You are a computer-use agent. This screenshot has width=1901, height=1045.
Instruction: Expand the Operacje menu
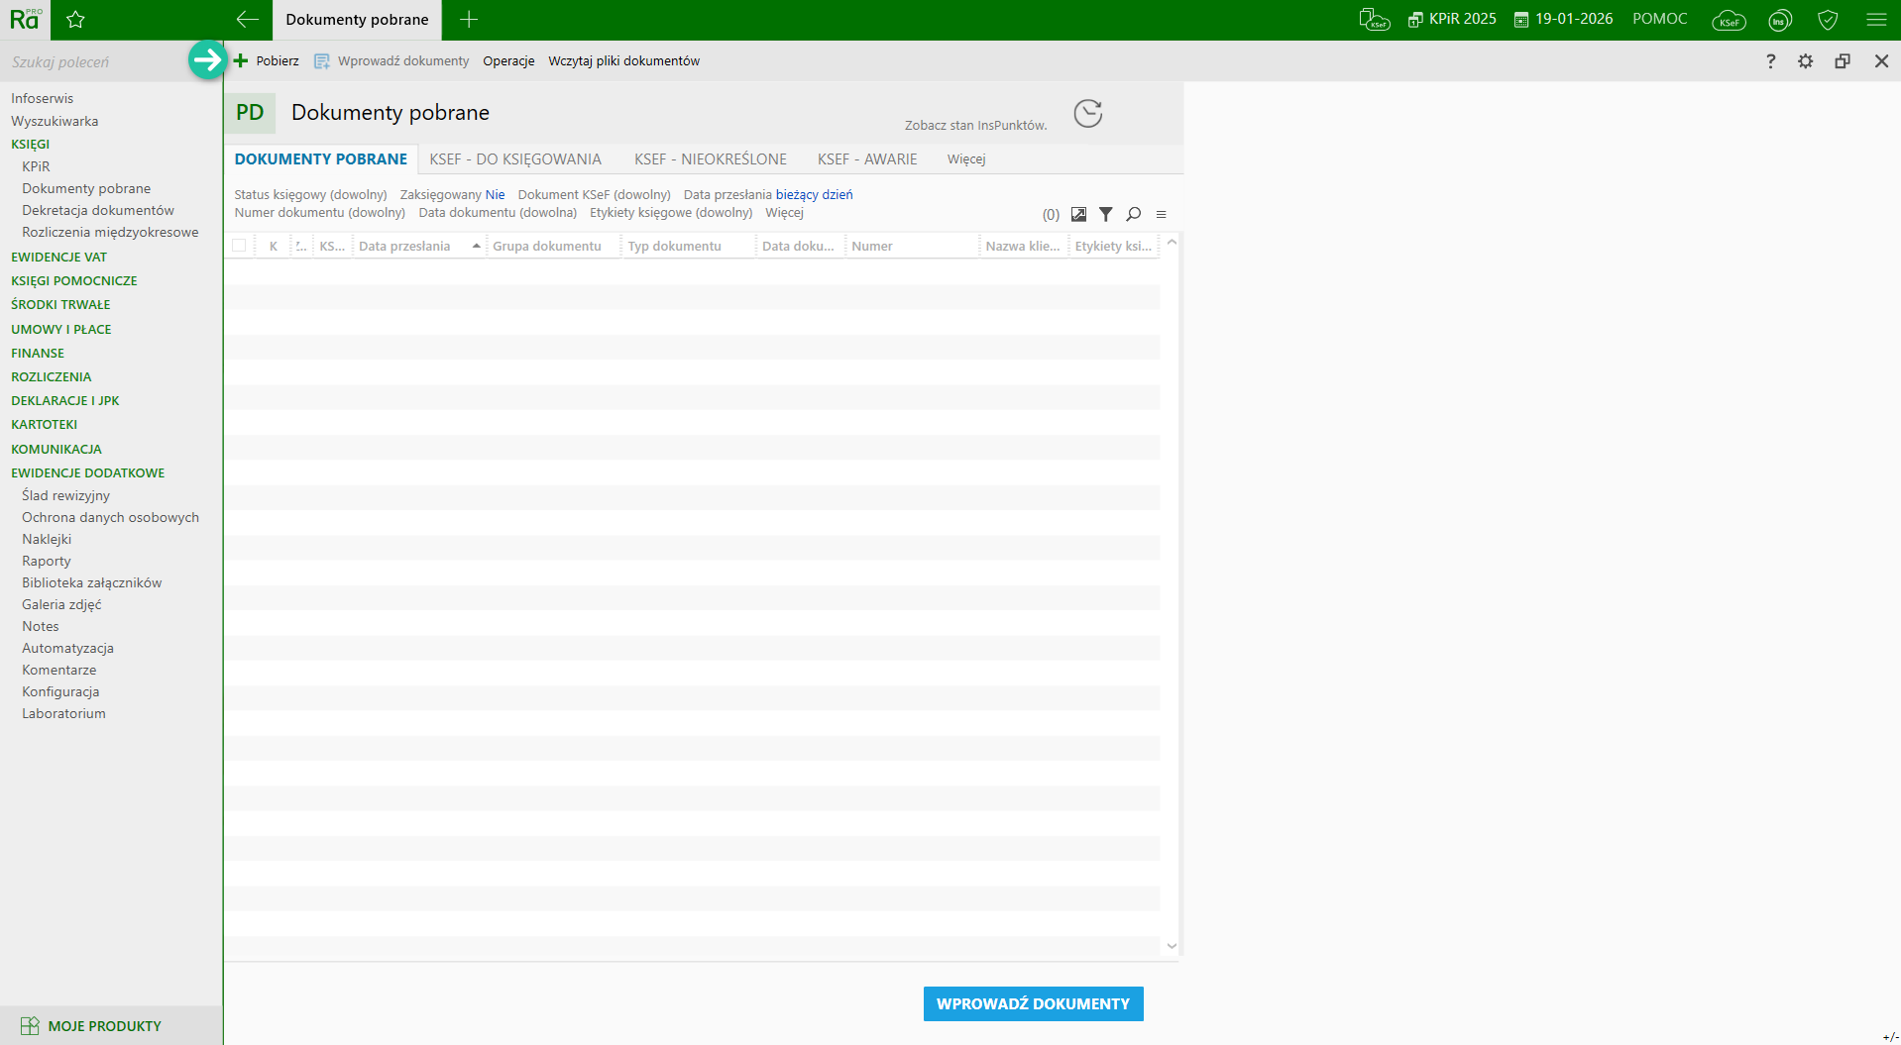pos(508,61)
